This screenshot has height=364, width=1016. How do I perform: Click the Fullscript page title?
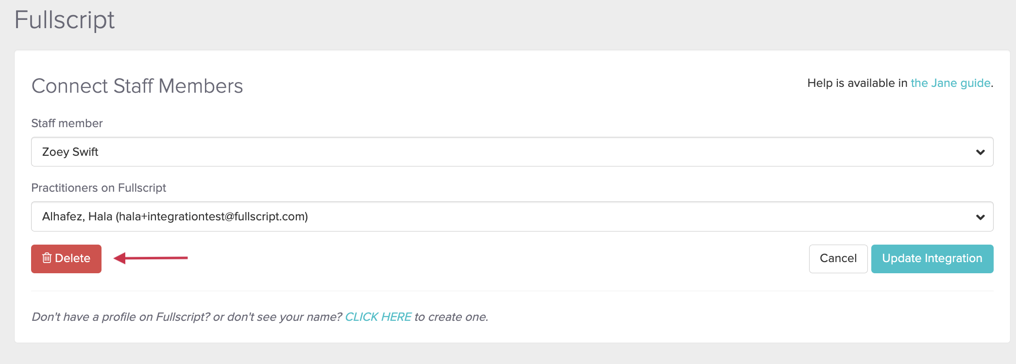tap(65, 20)
